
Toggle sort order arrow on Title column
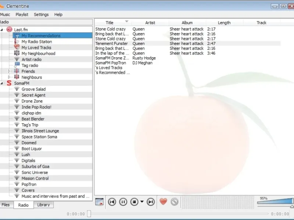tap(127, 21)
